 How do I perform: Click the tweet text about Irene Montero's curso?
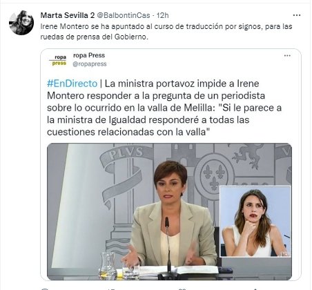pyautogui.click(x=166, y=32)
